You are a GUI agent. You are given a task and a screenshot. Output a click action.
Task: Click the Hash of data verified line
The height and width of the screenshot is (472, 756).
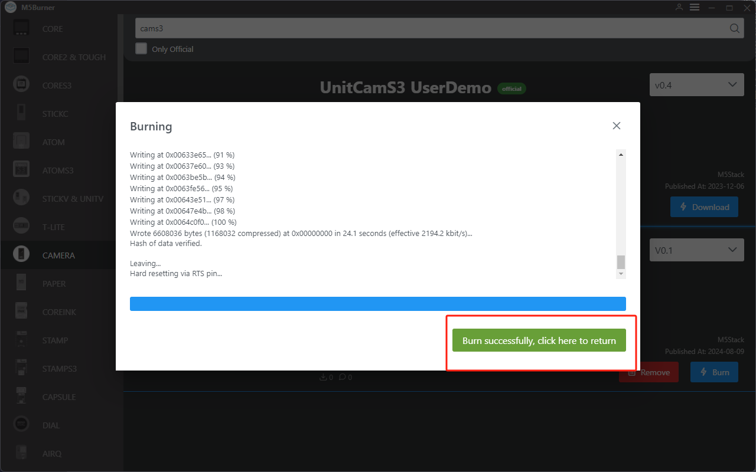[166, 244]
